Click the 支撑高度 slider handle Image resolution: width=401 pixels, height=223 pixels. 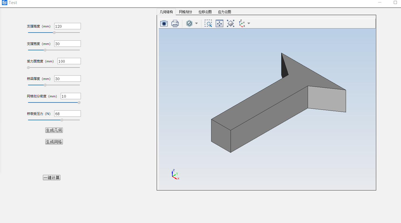(54, 33)
